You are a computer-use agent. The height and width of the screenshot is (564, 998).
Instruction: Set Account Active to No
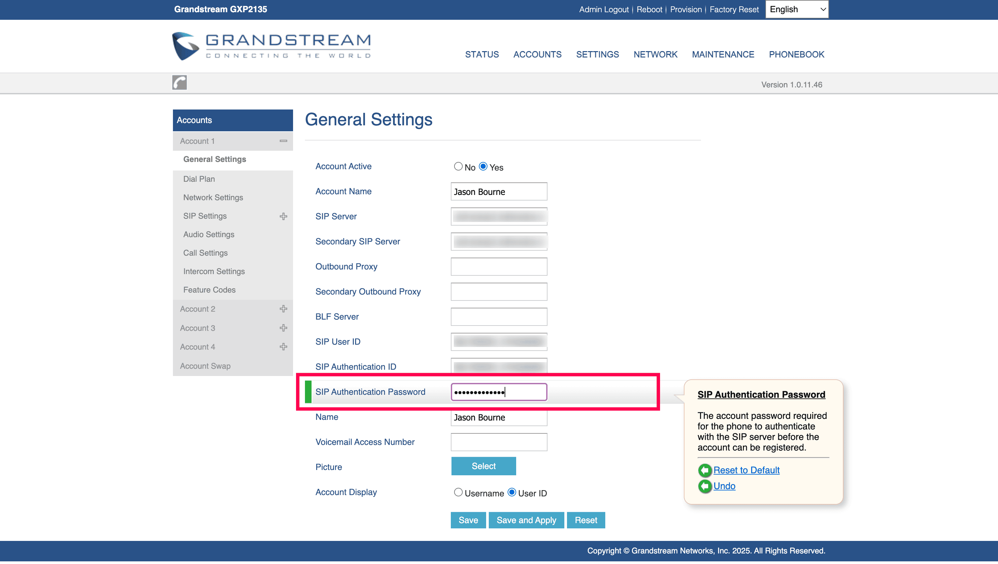point(458,167)
